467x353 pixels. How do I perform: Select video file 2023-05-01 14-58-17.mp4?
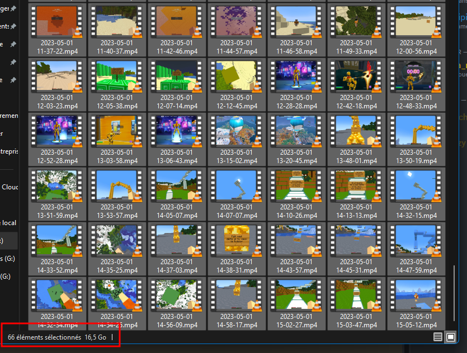click(237, 303)
